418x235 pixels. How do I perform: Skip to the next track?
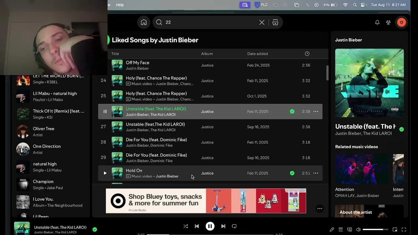(223, 226)
